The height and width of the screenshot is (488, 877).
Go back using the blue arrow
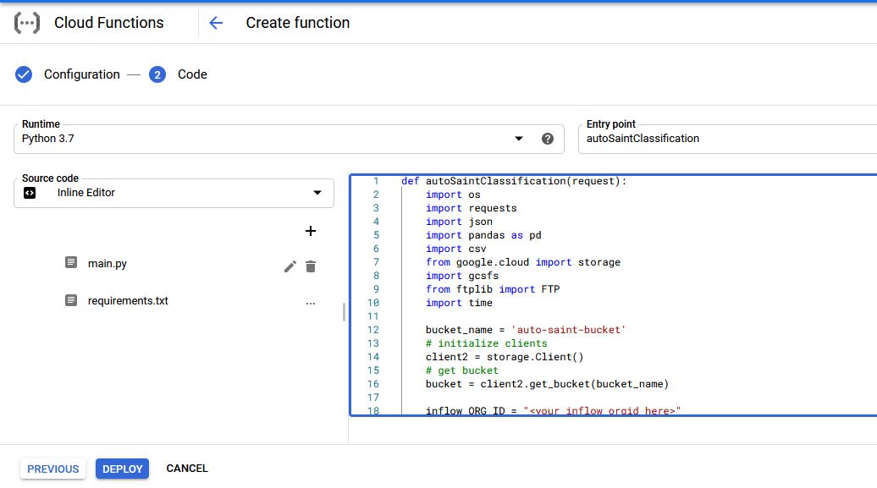216,23
